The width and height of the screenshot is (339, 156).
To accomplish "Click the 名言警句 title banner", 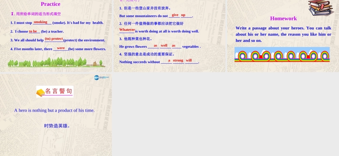I will click(55, 92).
